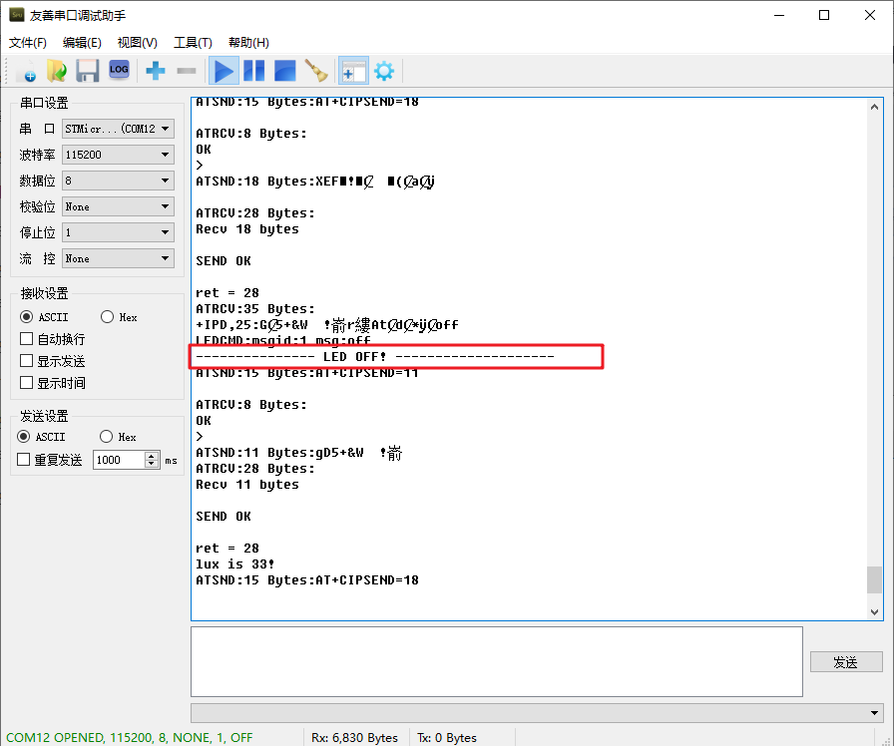Toggle the add-panel window icon
Screen dimensions: 894x746
(x=353, y=71)
